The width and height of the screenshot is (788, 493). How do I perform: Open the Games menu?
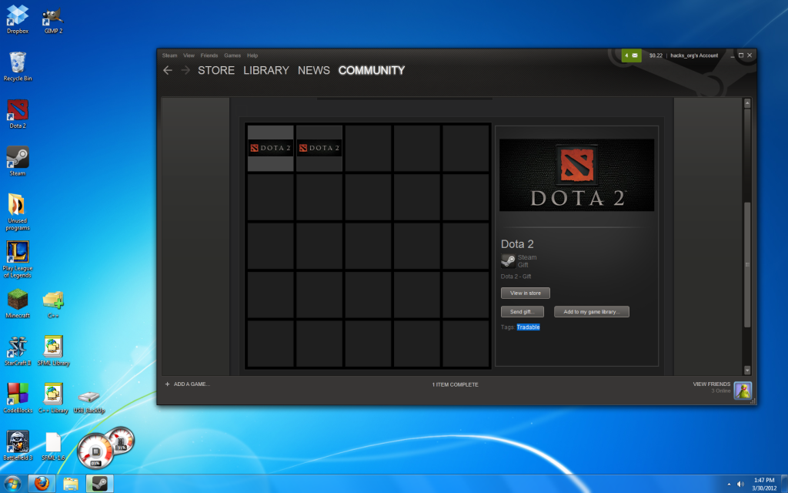[232, 55]
